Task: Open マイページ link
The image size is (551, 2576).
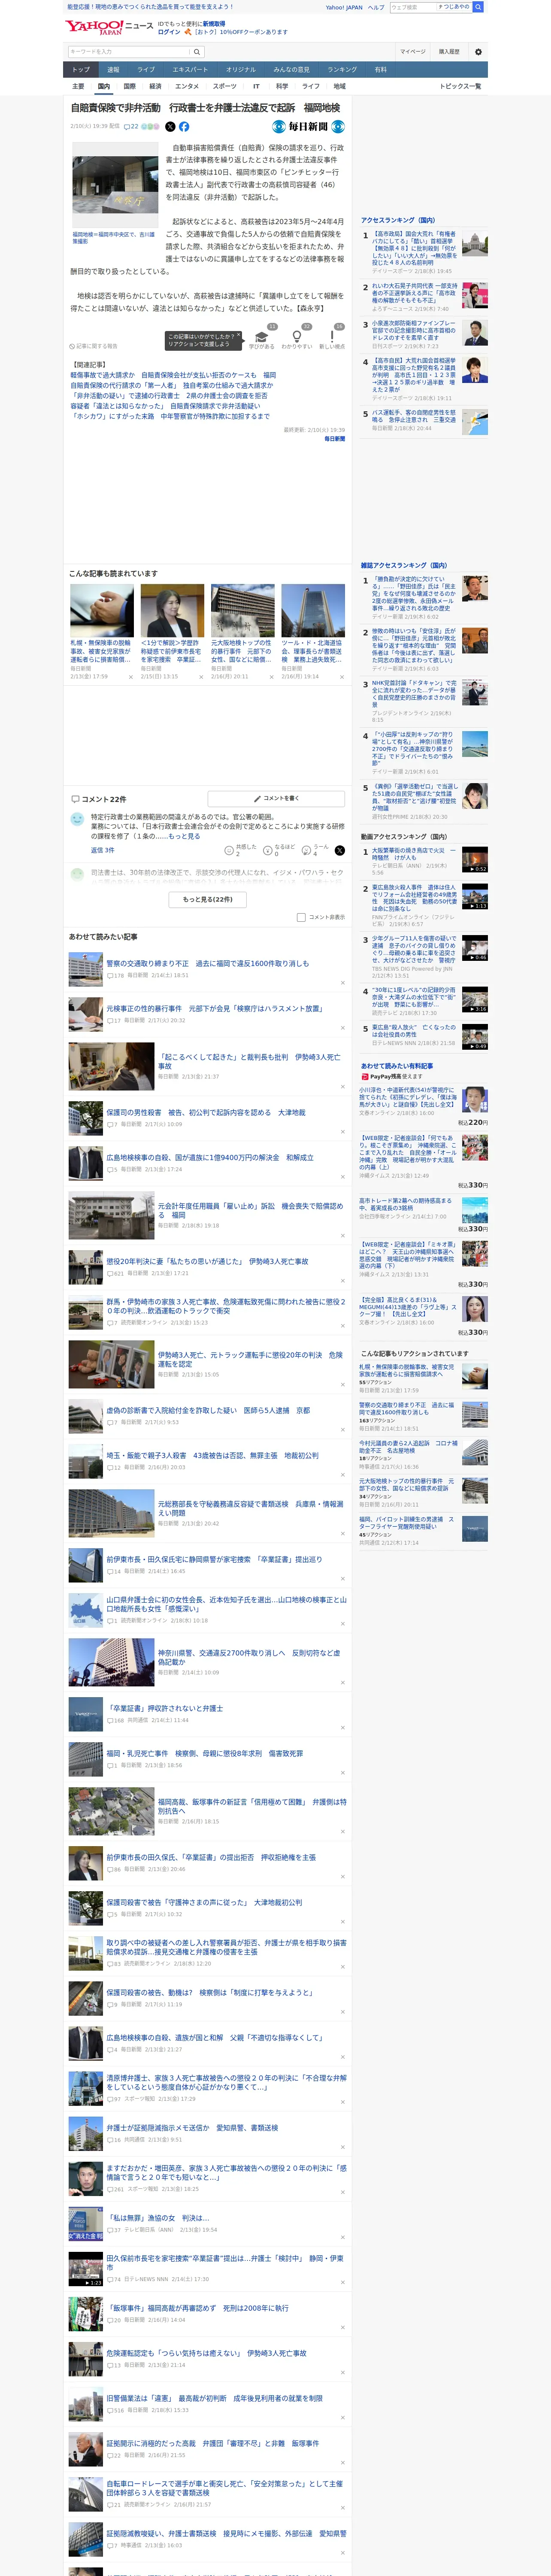Action: click(412, 51)
